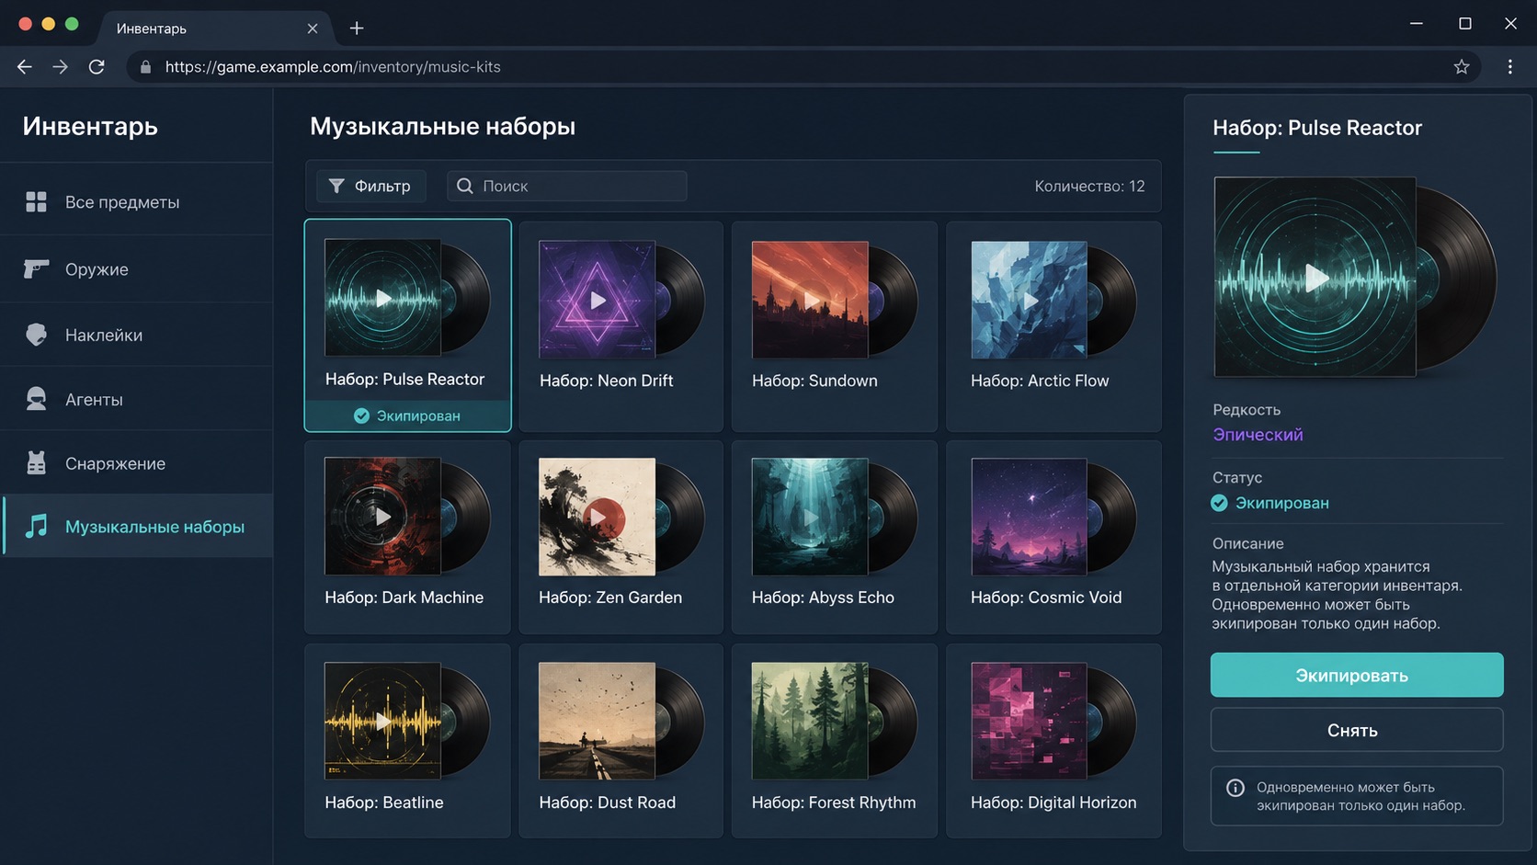Open the Агенты category
Screen dimensions: 1537x865
point(137,399)
